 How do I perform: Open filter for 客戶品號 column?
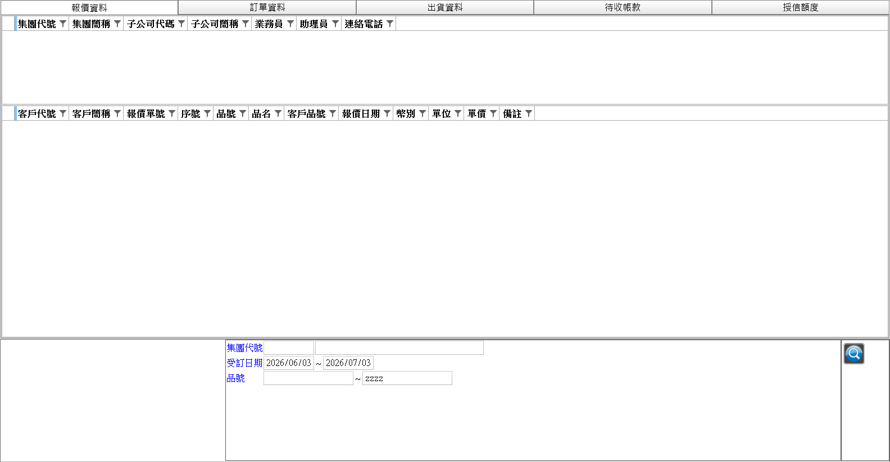(x=333, y=113)
